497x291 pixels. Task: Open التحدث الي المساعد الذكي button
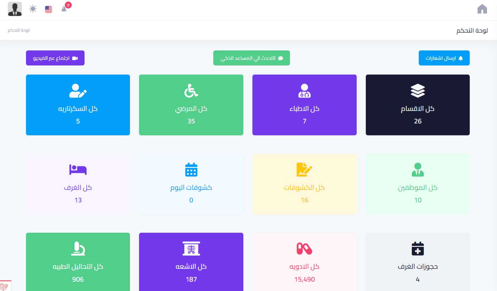click(x=251, y=58)
